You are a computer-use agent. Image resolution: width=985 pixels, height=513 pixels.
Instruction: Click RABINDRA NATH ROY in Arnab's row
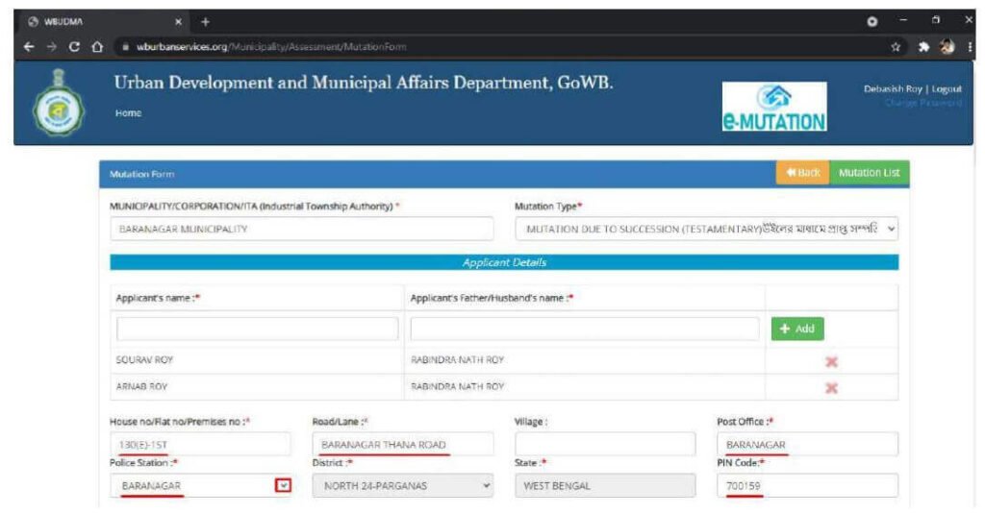457,386
